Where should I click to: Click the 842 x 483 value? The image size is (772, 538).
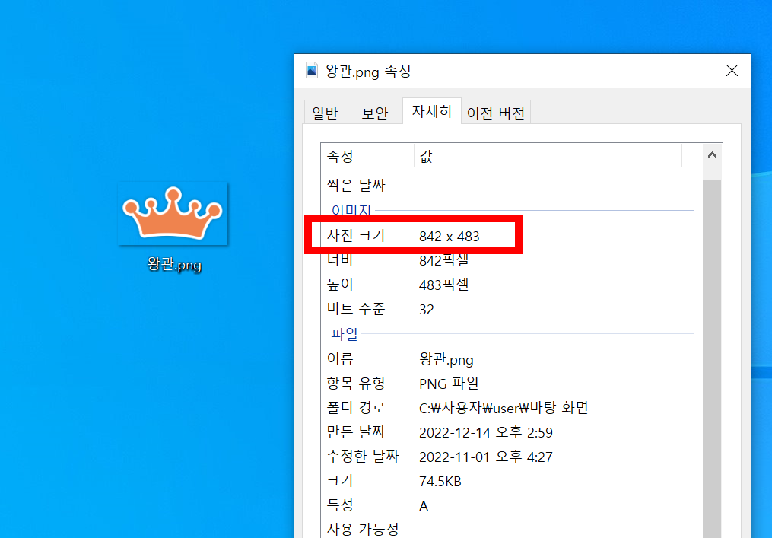[449, 237]
